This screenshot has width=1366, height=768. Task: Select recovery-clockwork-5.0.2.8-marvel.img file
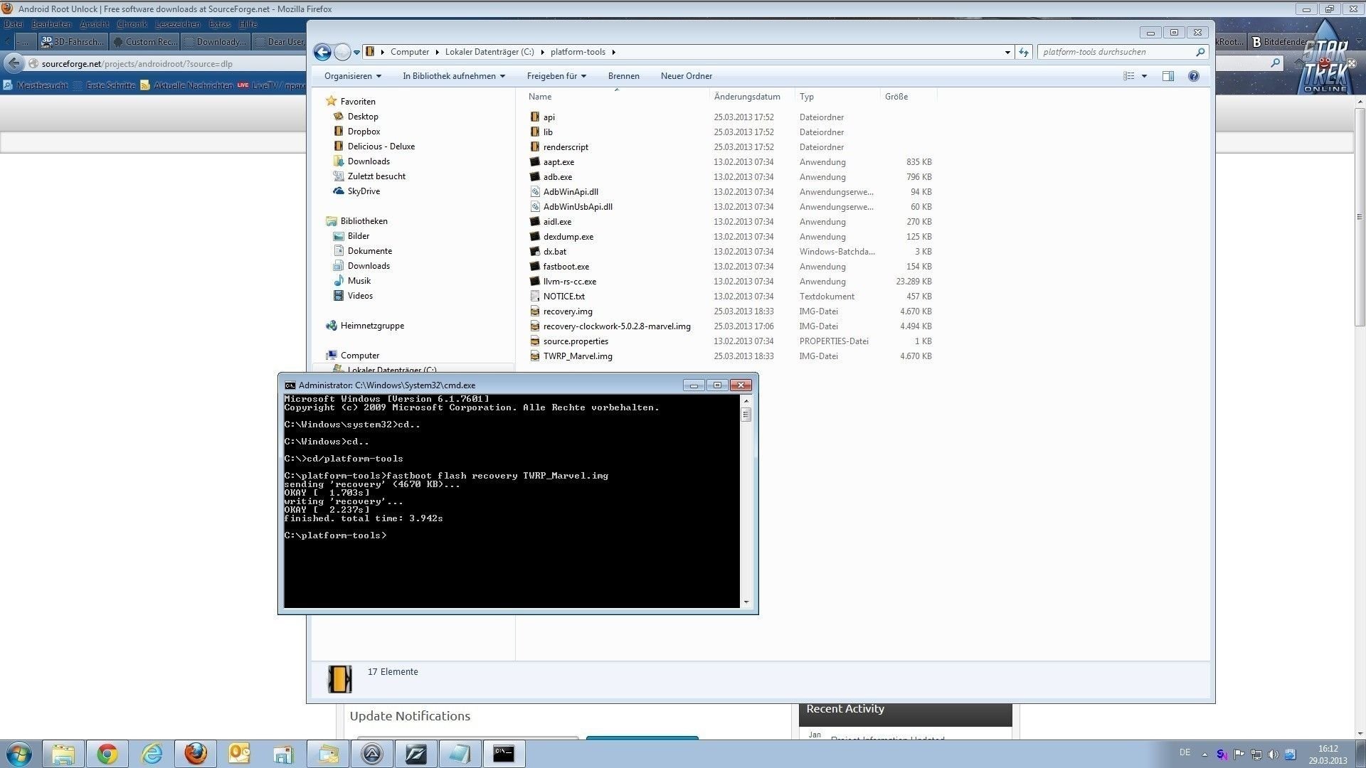point(617,326)
